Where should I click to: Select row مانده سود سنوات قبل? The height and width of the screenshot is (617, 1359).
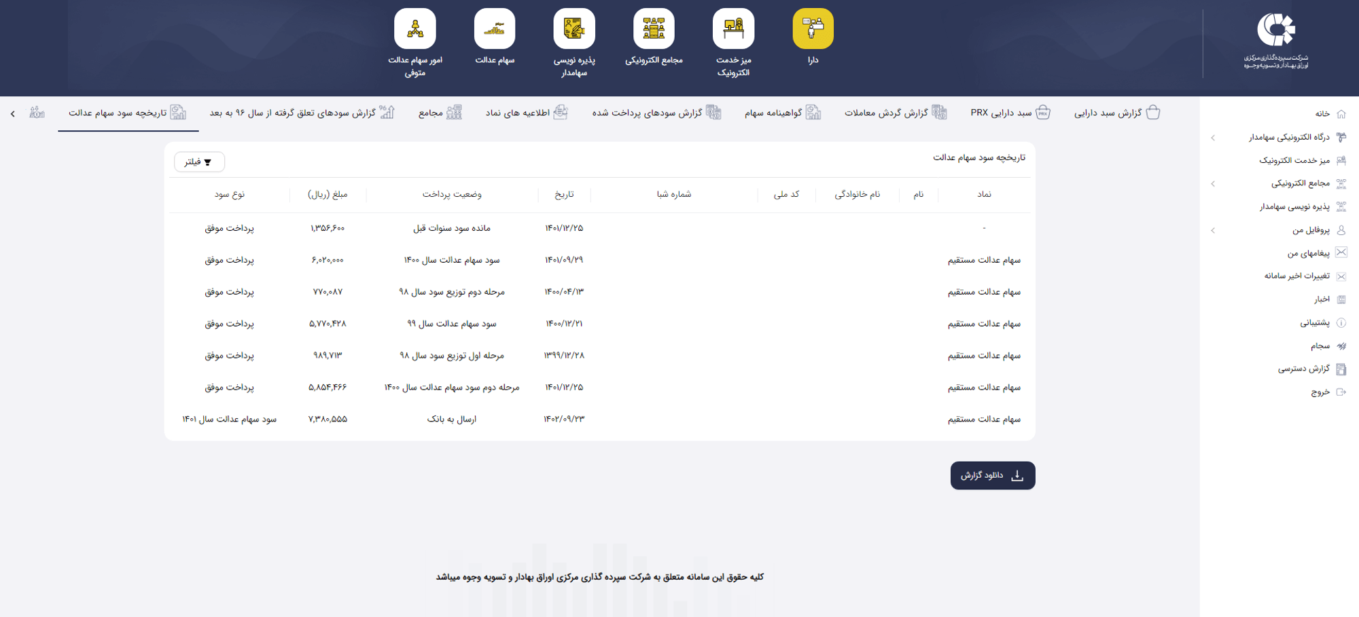pyautogui.click(x=599, y=229)
